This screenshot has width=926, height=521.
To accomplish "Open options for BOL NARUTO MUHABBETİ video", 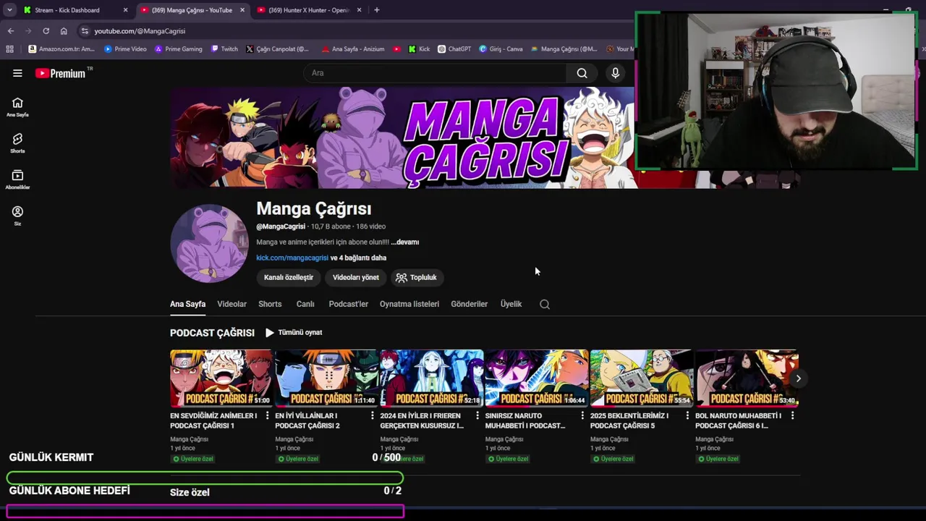I will 792,416.
